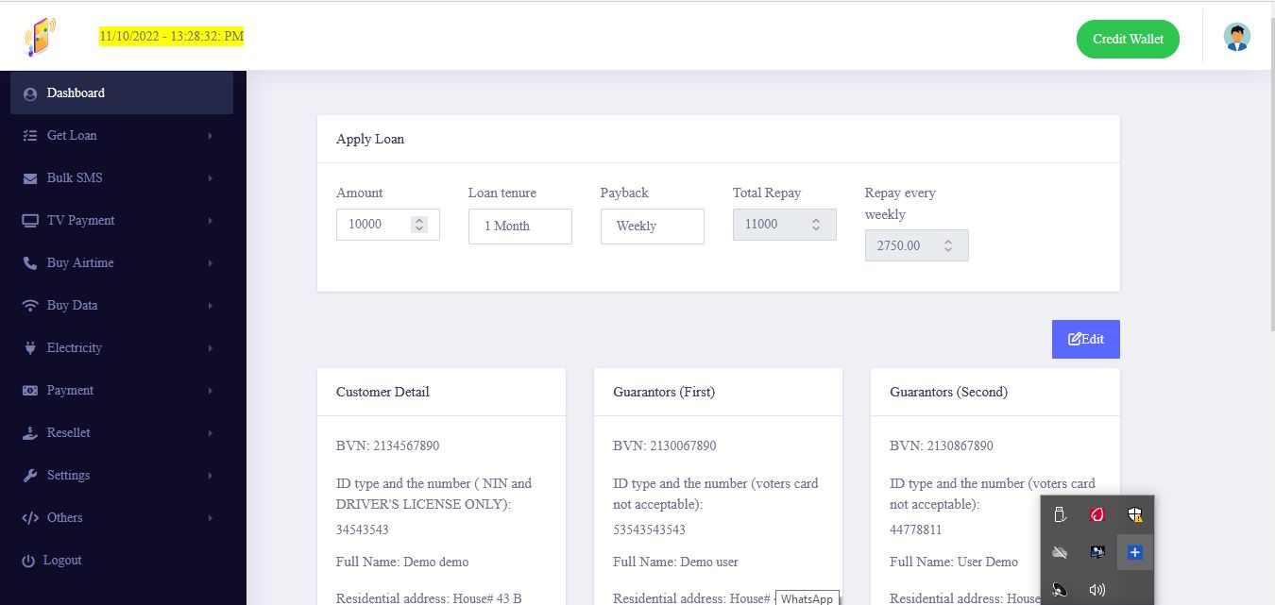Open the Get Loan menu item
The image size is (1275, 605).
(122, 136)
